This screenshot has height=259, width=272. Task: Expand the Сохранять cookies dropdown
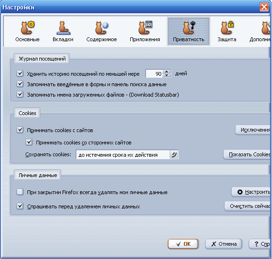pyautogui.click(x=174, y=154)
